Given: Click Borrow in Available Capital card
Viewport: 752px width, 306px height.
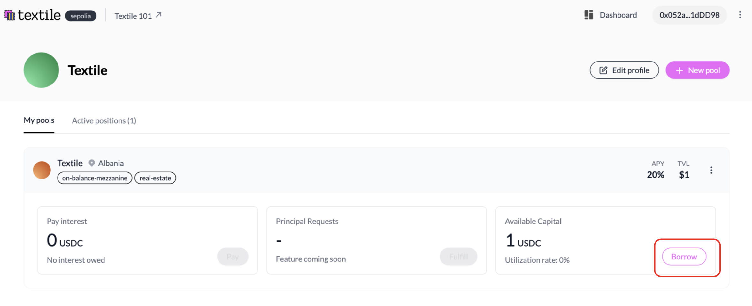Looking at the screenshot, I should tap(684, 257).
